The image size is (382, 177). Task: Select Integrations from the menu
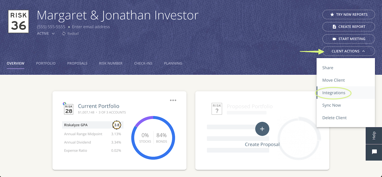coord(333,93)
